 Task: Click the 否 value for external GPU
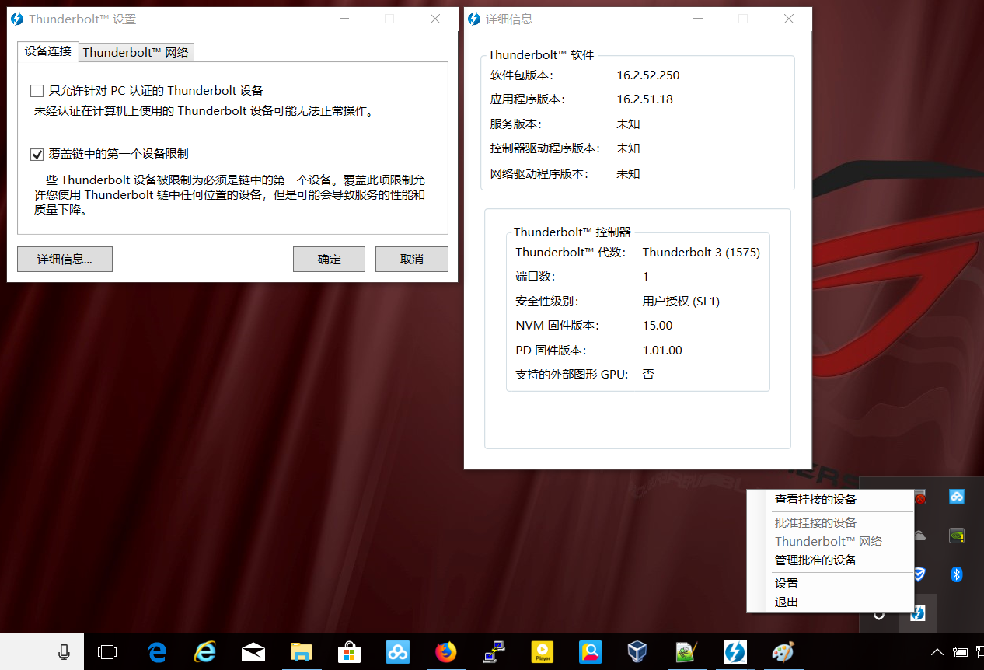(648, 375)
